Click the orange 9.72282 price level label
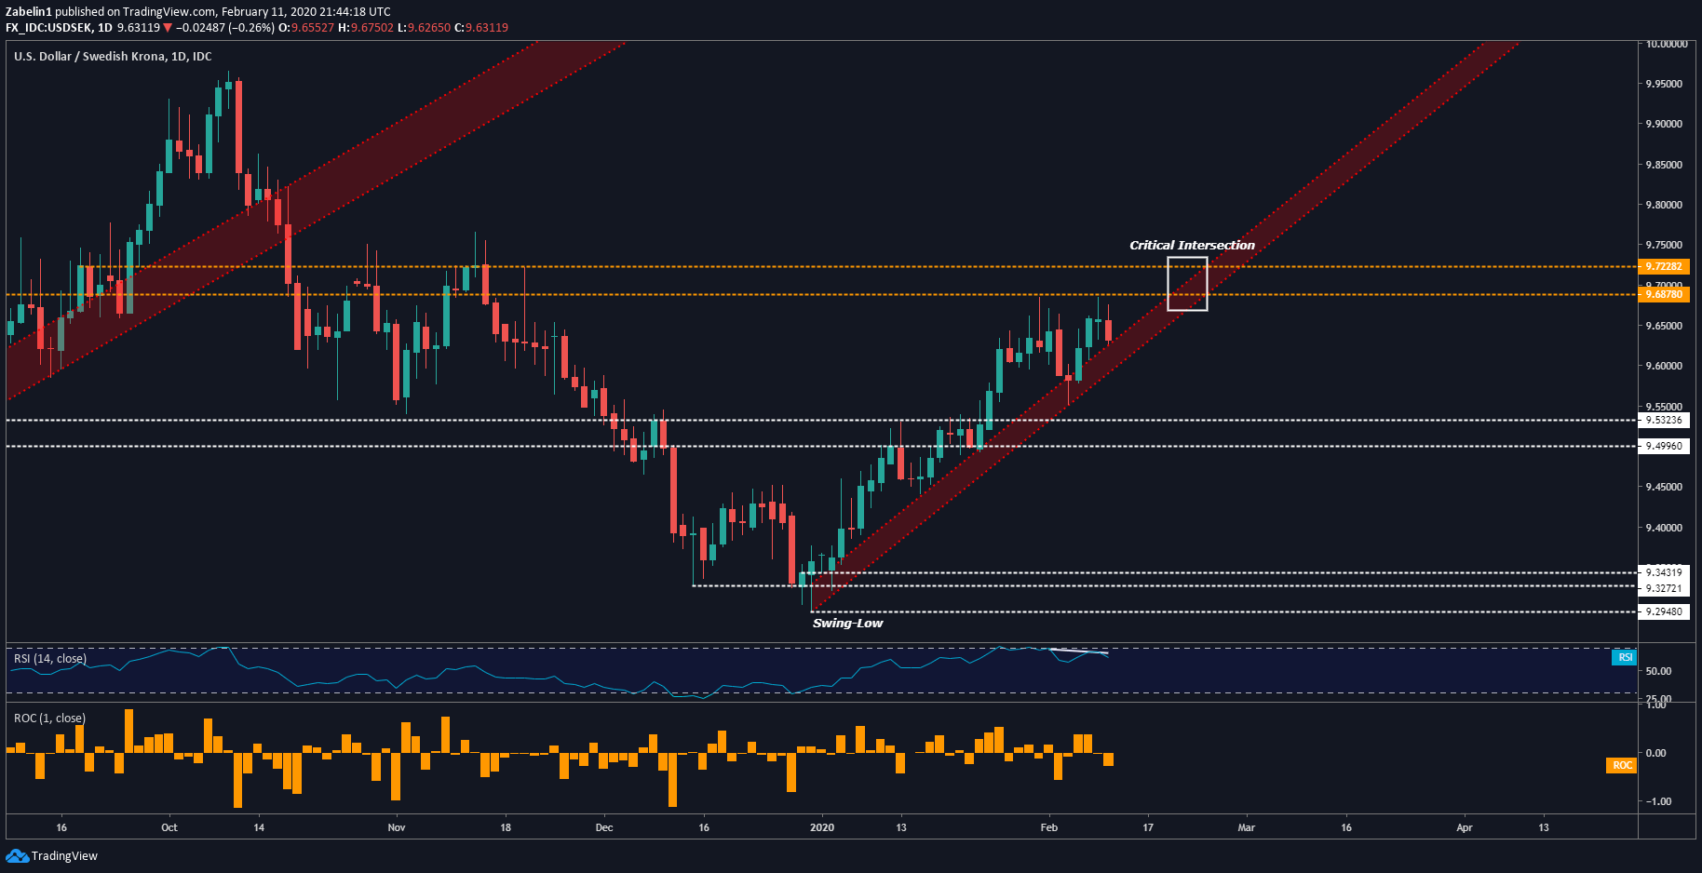Screen dimensions: 1702x873 pyautogui.click(x=1663, y=266)
